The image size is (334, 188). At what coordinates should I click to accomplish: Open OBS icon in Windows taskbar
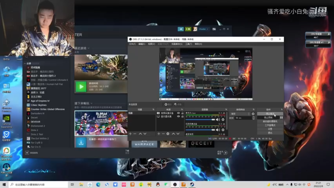(175, 184)
